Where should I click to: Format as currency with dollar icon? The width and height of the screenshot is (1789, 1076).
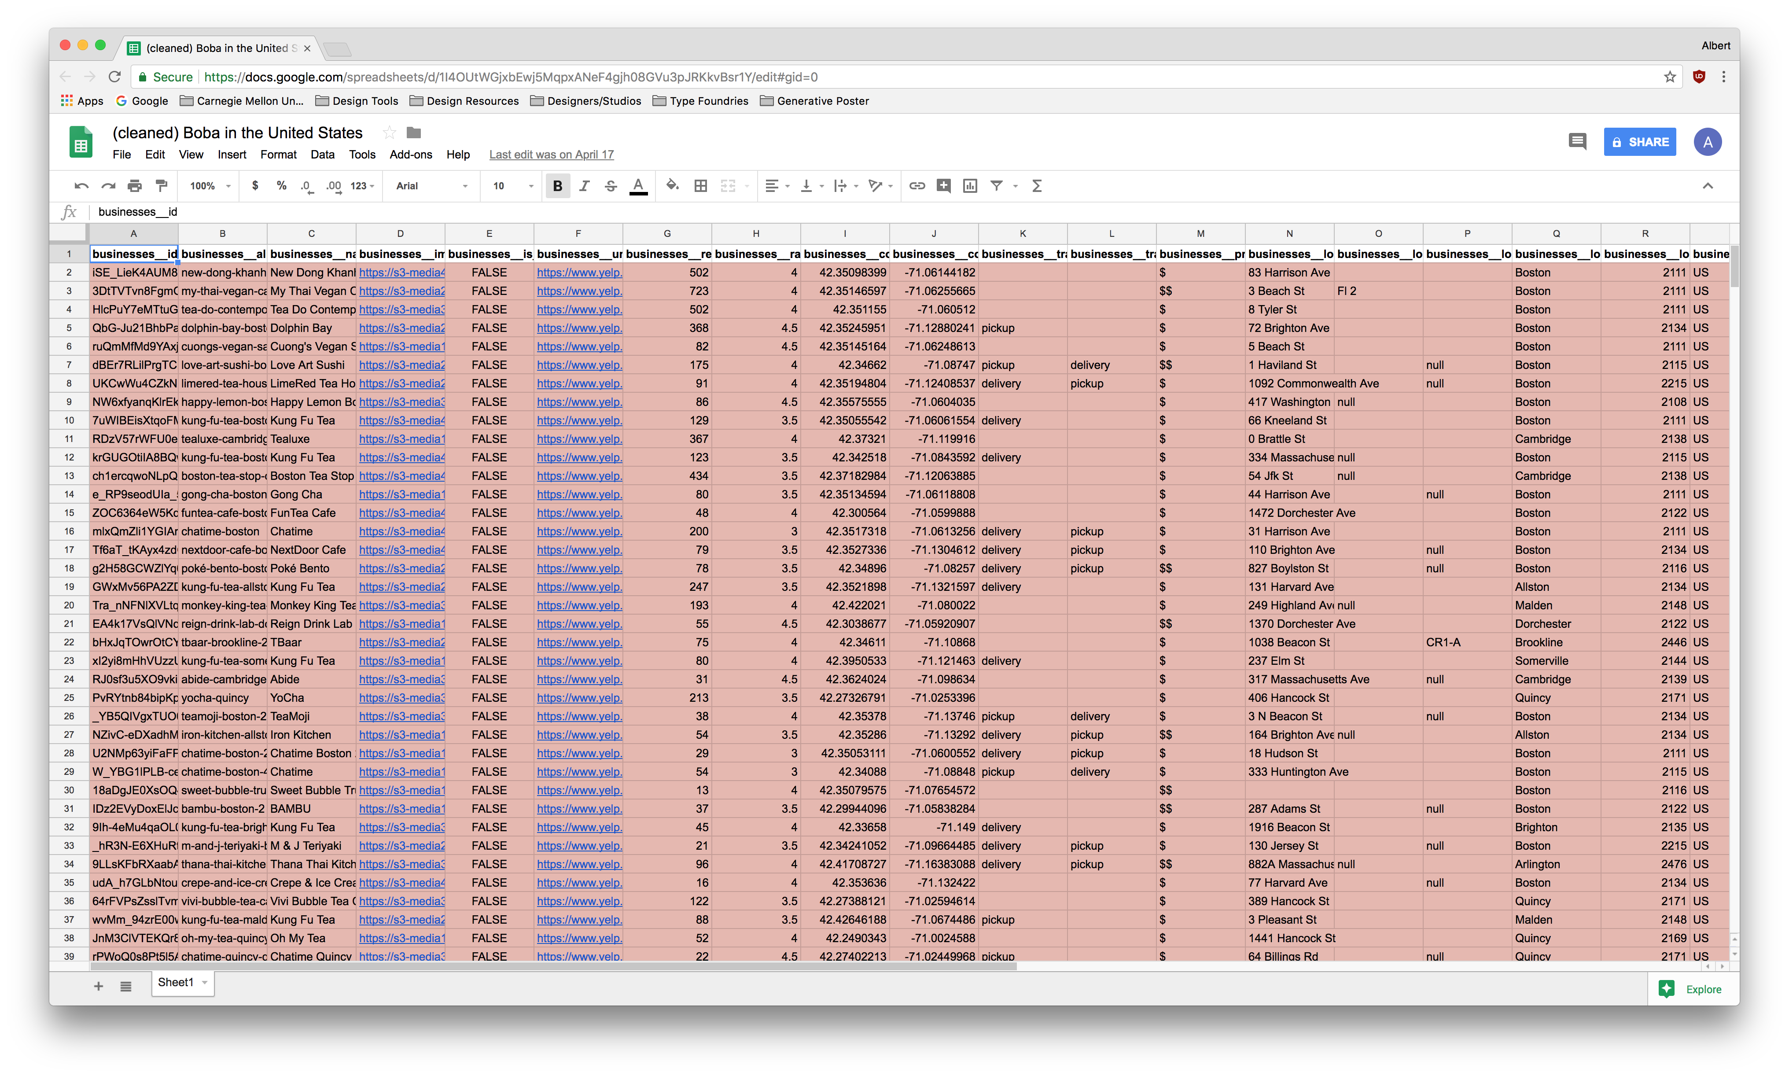point(255,186)
